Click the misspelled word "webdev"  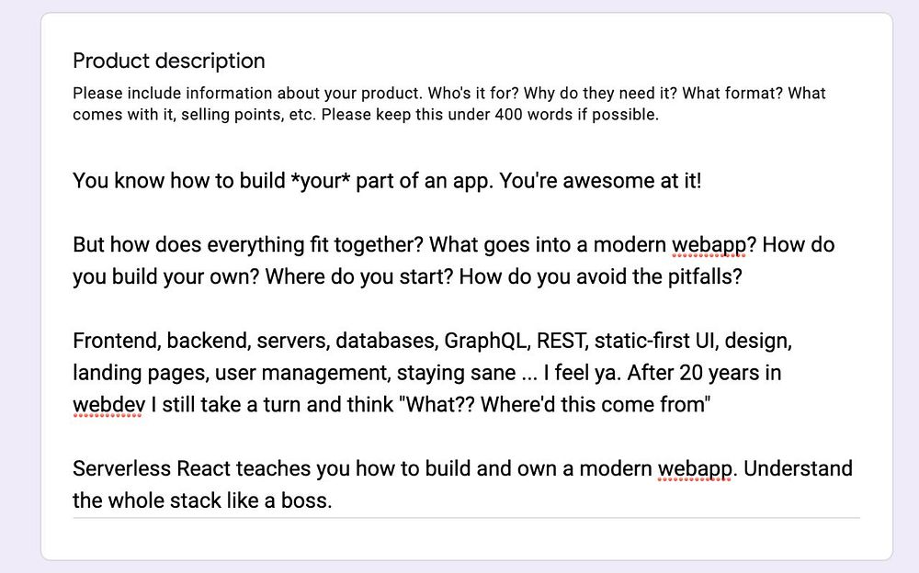click(x=108, y=404)
